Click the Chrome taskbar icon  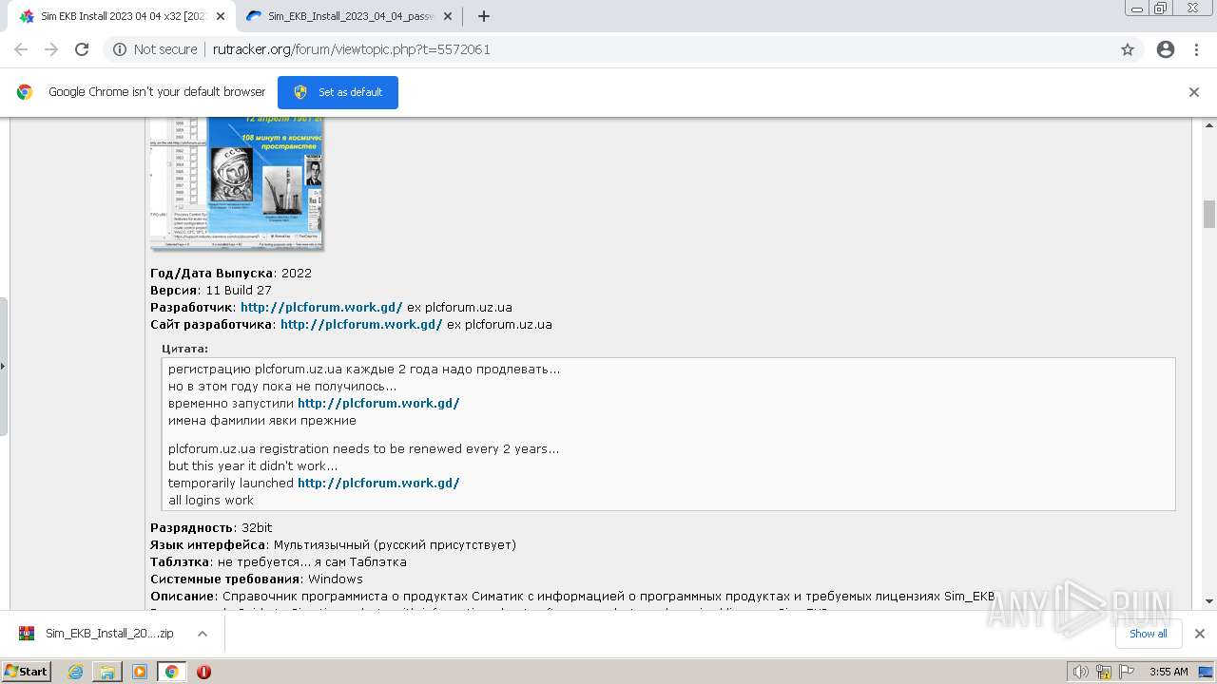point(172,672)
